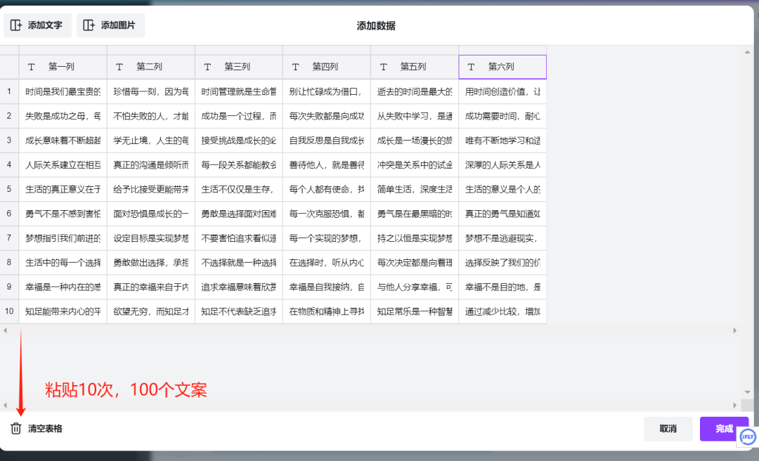Click the T icon in the 第四列 header

tap(295, 66)
